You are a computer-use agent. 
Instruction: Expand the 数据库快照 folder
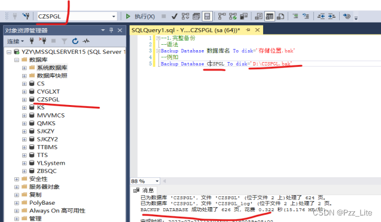[25, 76]
